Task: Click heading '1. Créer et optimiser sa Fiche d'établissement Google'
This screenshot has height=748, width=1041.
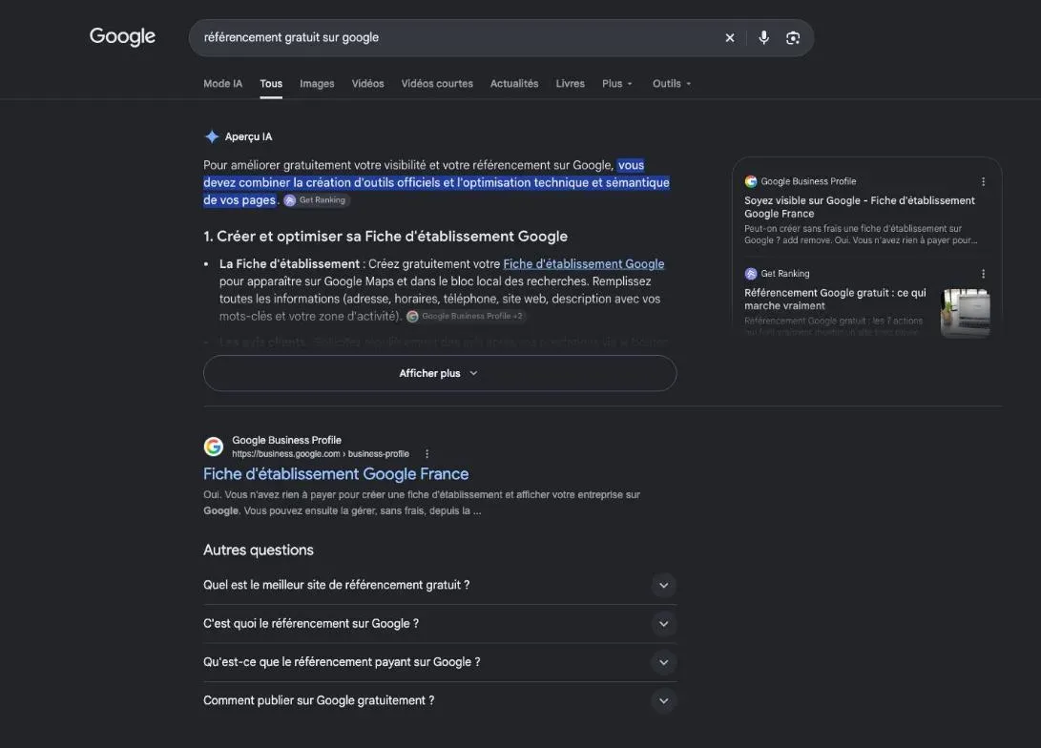Action: [x=385, y=237]
